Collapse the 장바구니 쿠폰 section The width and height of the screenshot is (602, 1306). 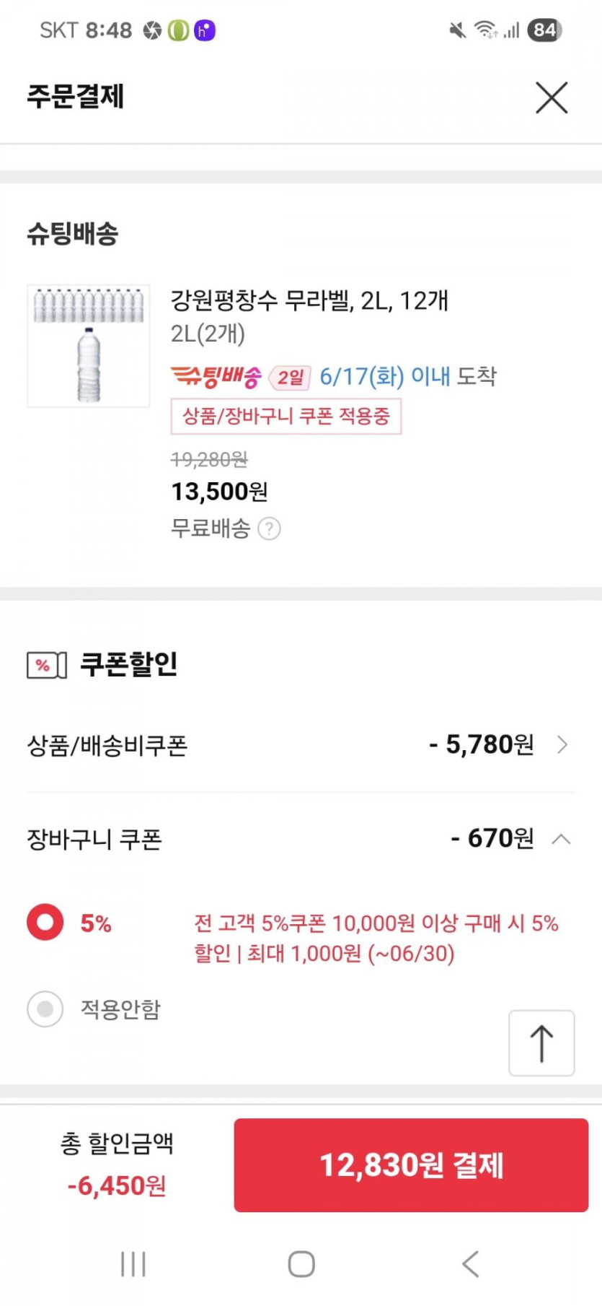click(561, 839)
